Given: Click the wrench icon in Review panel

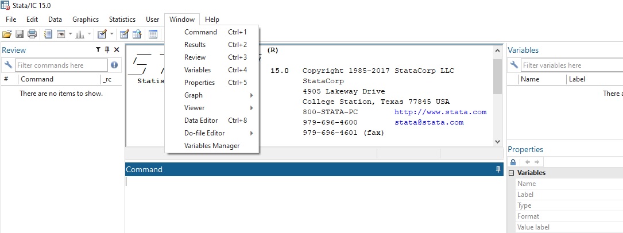Looking at the screenshot, I should pos(8,65).
